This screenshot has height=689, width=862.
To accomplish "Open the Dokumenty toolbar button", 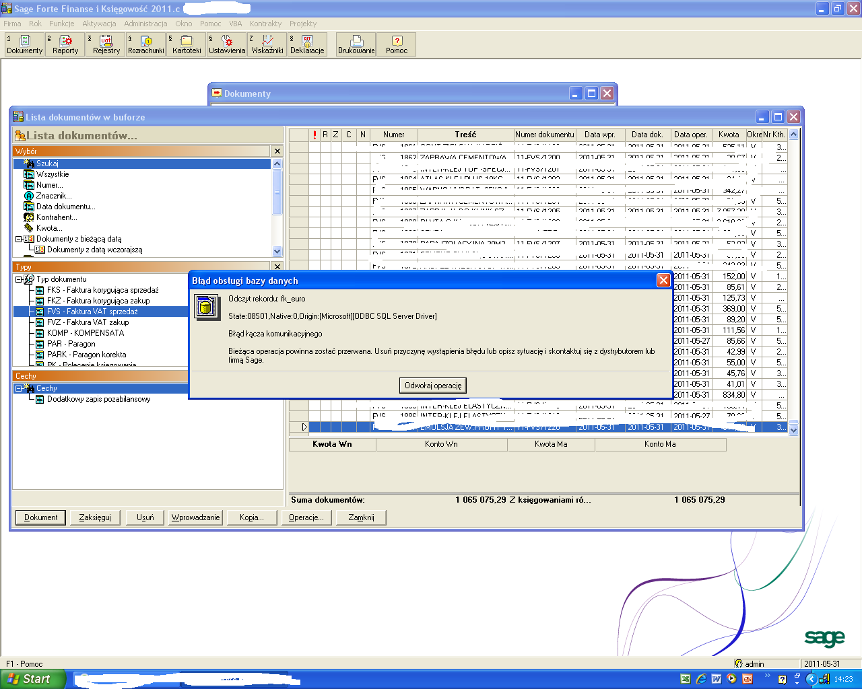I will point(24,44).
